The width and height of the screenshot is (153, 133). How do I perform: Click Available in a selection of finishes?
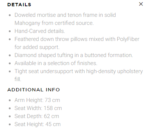(x=56, y=63)
